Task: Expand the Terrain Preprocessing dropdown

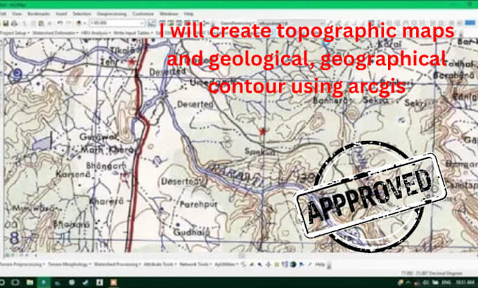Action: [22, 265]
